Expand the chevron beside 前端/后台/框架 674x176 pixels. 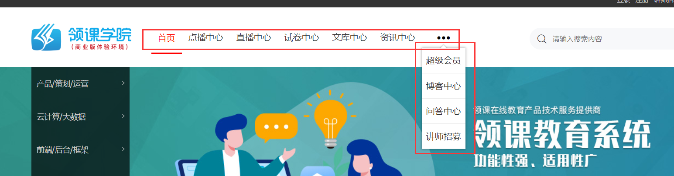click(123, 149)
